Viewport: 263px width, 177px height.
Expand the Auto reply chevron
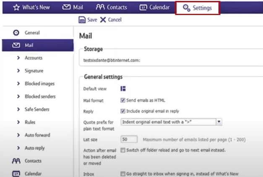[18, 148]
